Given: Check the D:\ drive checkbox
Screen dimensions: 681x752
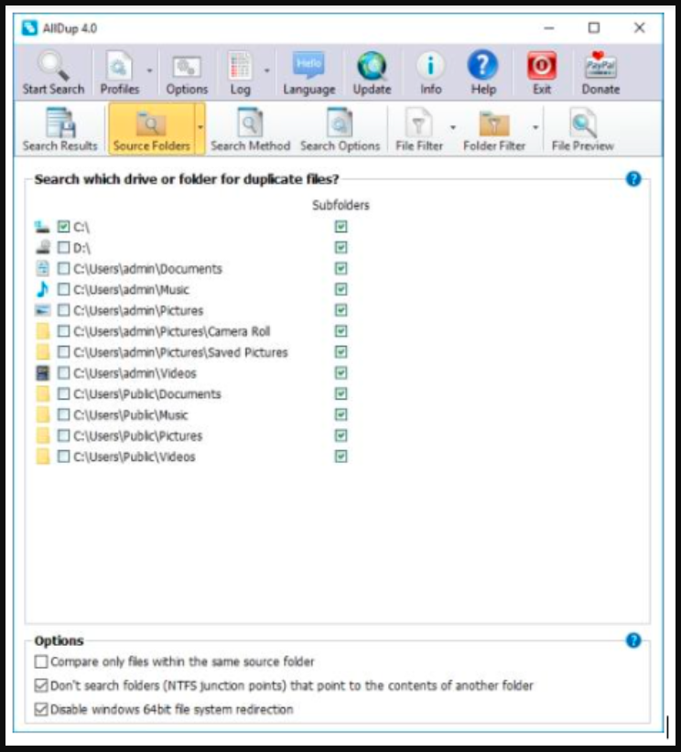Looking at the screenshot, I should tap(63, 248).
